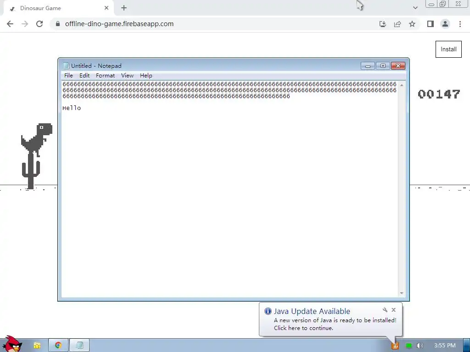Minimize the Notepad window
Screen dimensions: 470x352
pyautogui.click(x=368, y=66)
